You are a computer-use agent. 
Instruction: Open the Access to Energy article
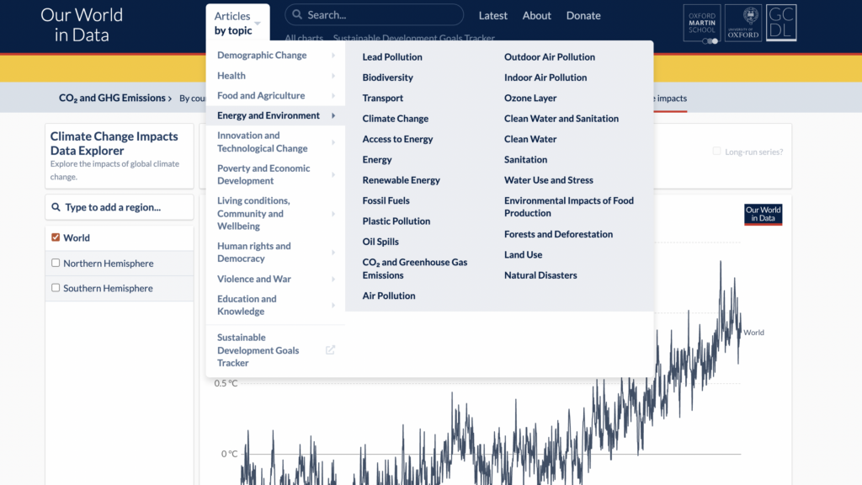(397, 139)
